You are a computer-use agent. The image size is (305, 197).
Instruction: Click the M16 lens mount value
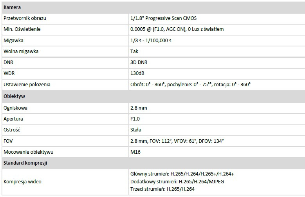[135, 152]
